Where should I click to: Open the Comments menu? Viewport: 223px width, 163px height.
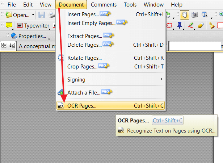click(104, 5)
